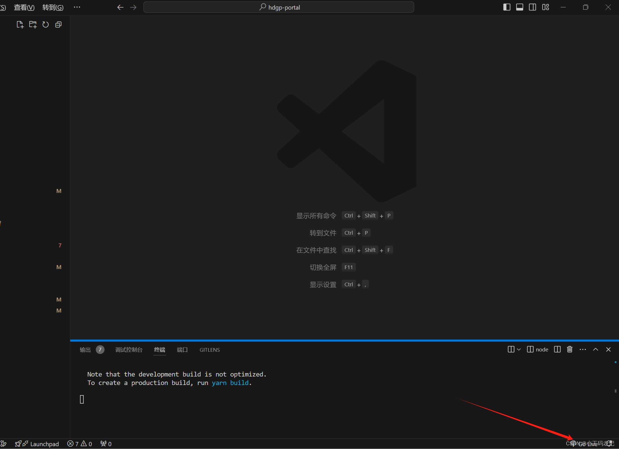The height and width of the screenshot is (449, 619).
Task: Toggle secondary side bar visibility
Action: [533, 7]
